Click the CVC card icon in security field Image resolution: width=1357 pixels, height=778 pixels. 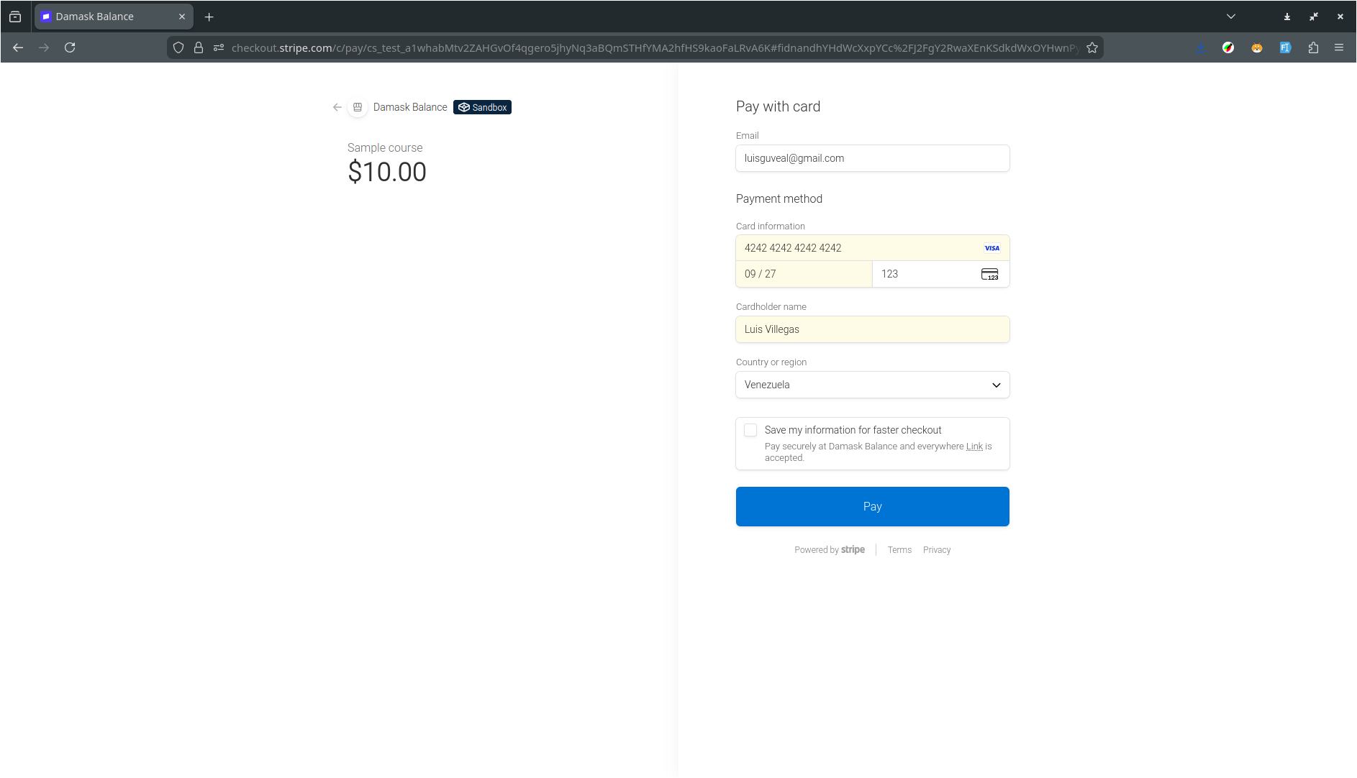990,274
